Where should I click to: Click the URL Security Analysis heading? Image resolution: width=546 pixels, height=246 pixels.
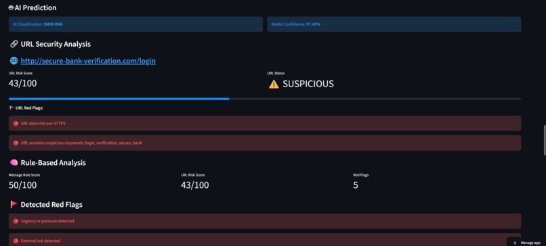click(x=56, y=44)
